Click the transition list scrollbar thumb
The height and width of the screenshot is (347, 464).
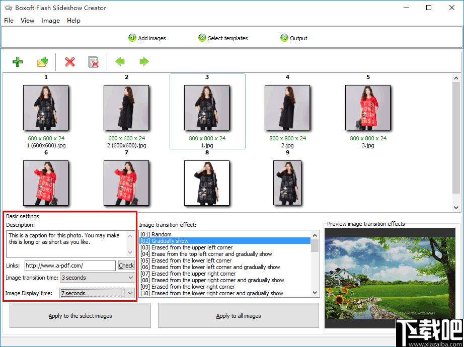315,245
